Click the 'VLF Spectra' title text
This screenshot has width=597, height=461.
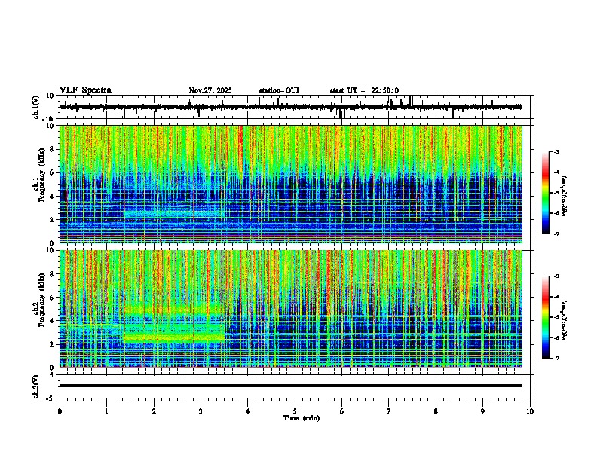(x=85, y=90)
